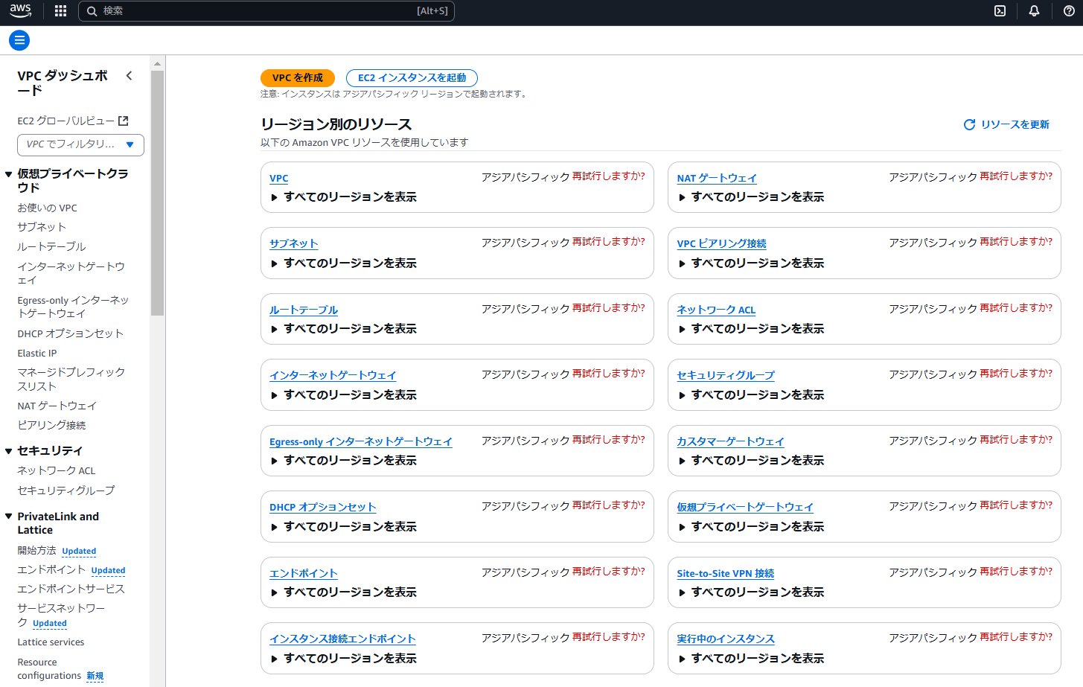The image size is (1083, 687).
Task: Select インターネットゲートウェイ in the sidebar
Action: tap(71, 273)
